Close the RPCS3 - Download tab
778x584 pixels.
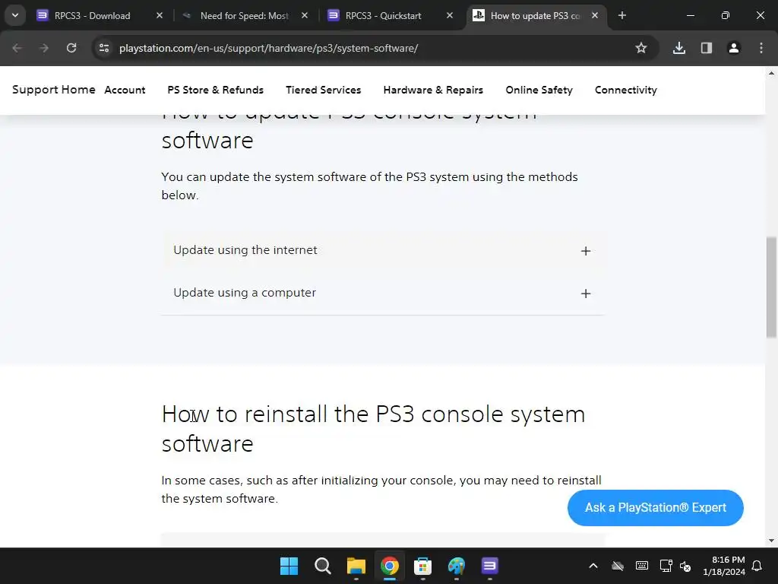[160, 15]
